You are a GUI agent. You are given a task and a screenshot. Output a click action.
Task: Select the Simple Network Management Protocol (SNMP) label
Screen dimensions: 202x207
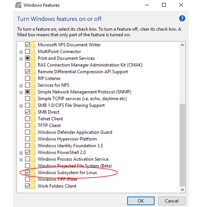click(x=84, y=92)
